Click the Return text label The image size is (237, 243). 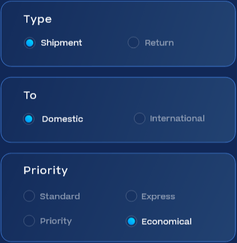[159, 43]
